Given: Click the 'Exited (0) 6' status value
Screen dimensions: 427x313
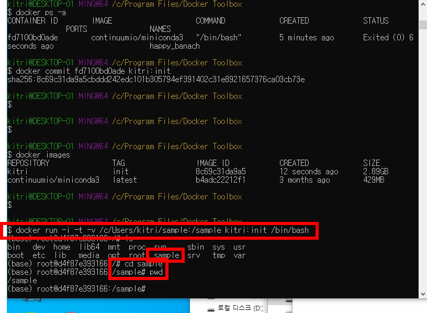Looking at the screenshot, I should (x=388, y=38).
